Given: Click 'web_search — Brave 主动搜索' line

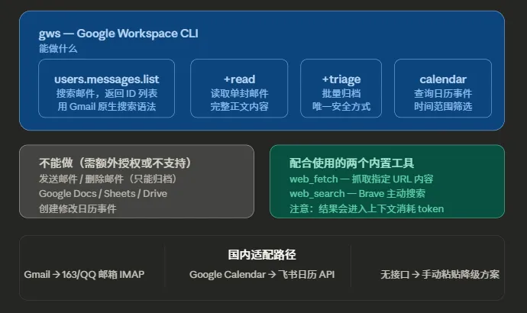Looking at the screenshot, I should pyautogui.click(x=357, y=194).
